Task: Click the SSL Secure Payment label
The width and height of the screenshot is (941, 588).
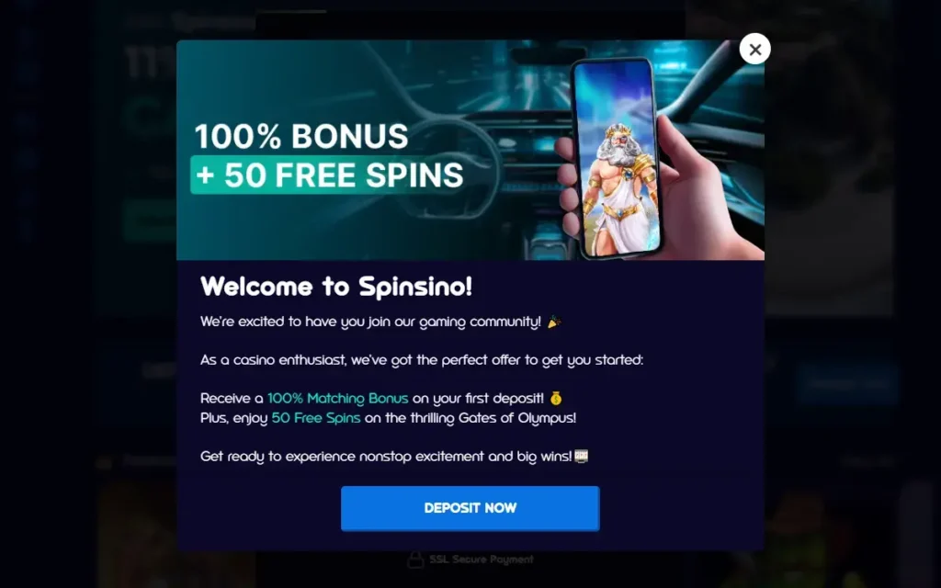Action: click(x=482, y=560)
